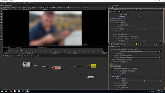Click the Write1 File path field
This screenshot has height=93, width=165.
click(140, 51)
